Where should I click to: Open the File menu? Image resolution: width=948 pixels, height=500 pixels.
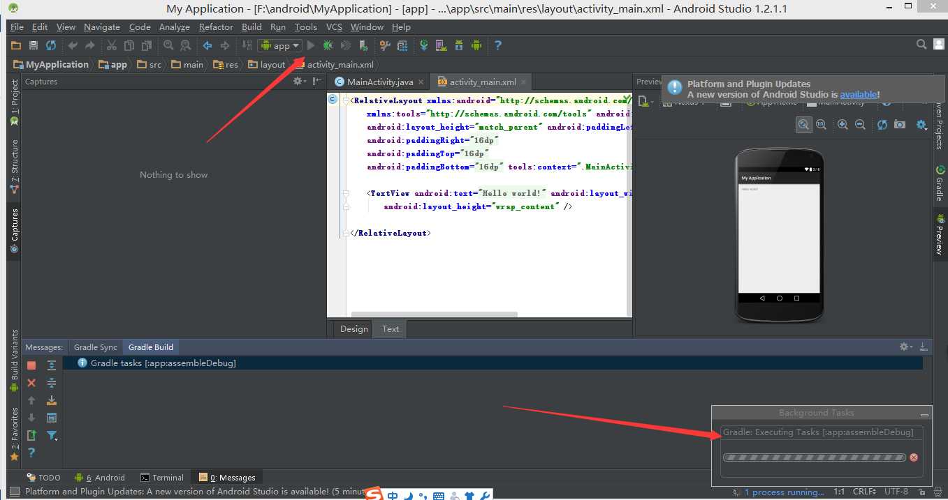[x=17, y=27]
